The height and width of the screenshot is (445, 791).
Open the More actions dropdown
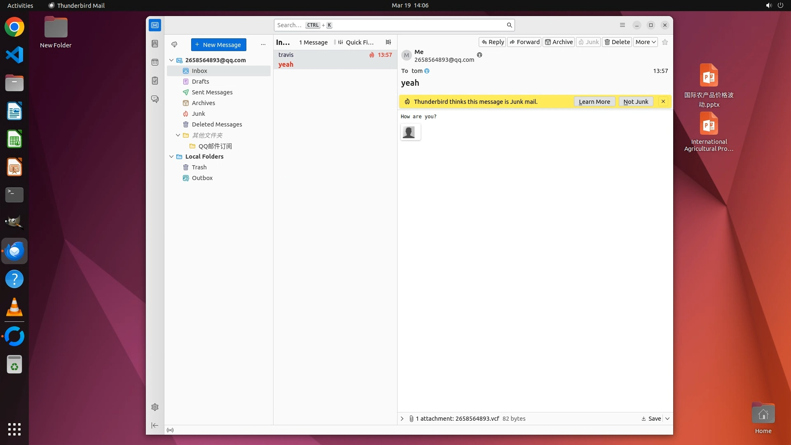[645, 42]
